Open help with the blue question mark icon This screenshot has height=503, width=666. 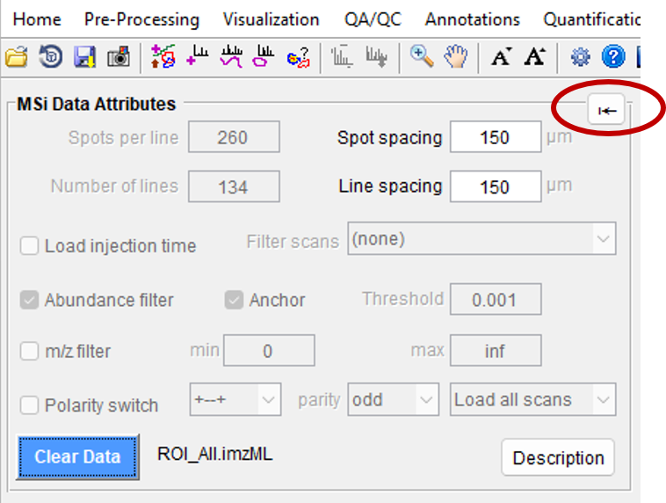click(x=613, y=56)
